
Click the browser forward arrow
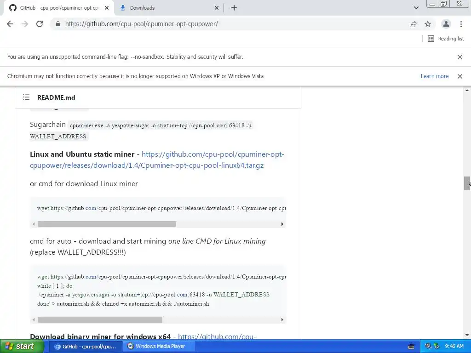(x=25, y=24)
